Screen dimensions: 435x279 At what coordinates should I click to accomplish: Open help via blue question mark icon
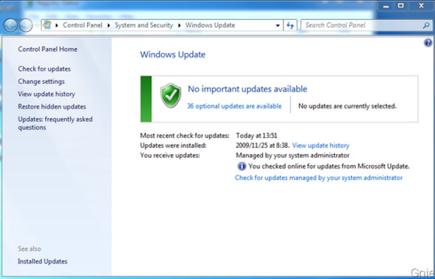[428, 43]
